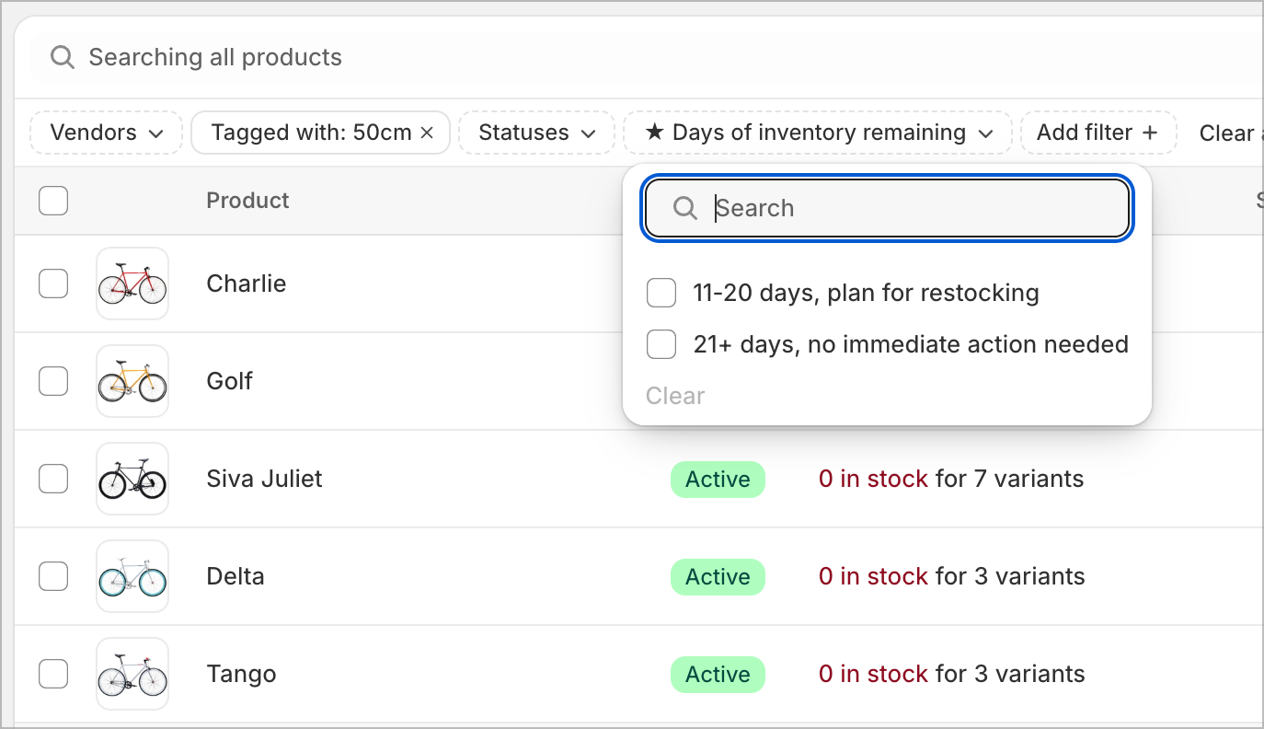The width and height of the screenshot is (1264, 729).
Task: Select all products with the header checkbox
Action: (x=53, y=201)
